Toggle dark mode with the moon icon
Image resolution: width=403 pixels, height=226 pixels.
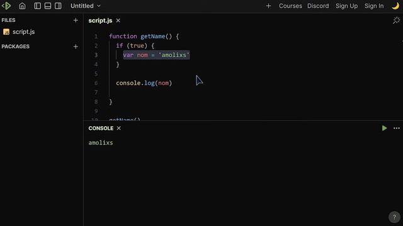(x=395, y=6)
